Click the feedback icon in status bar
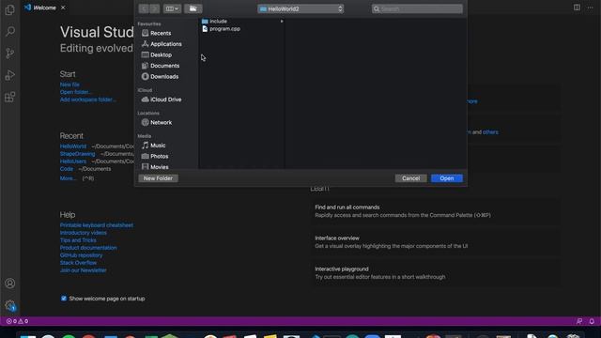 579,321
